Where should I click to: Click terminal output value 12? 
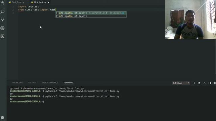pyautogui.click(x=11, y=99)
